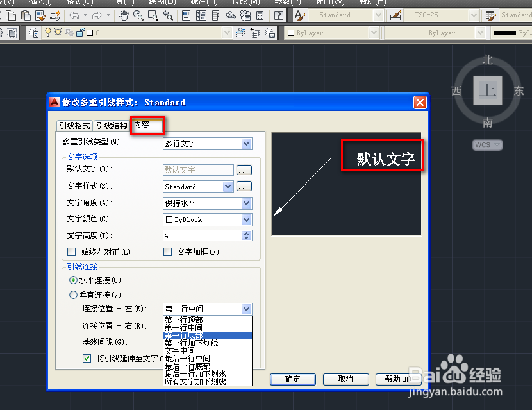
Task: Choose 第一行加下划线 from the list
Action: click(x=208, y=343)
